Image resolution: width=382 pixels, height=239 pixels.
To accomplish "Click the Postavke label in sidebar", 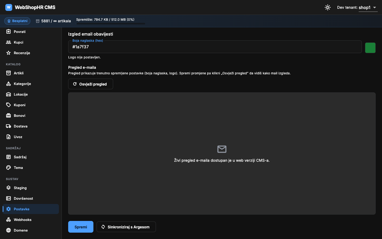I will [x=21, y=209].
